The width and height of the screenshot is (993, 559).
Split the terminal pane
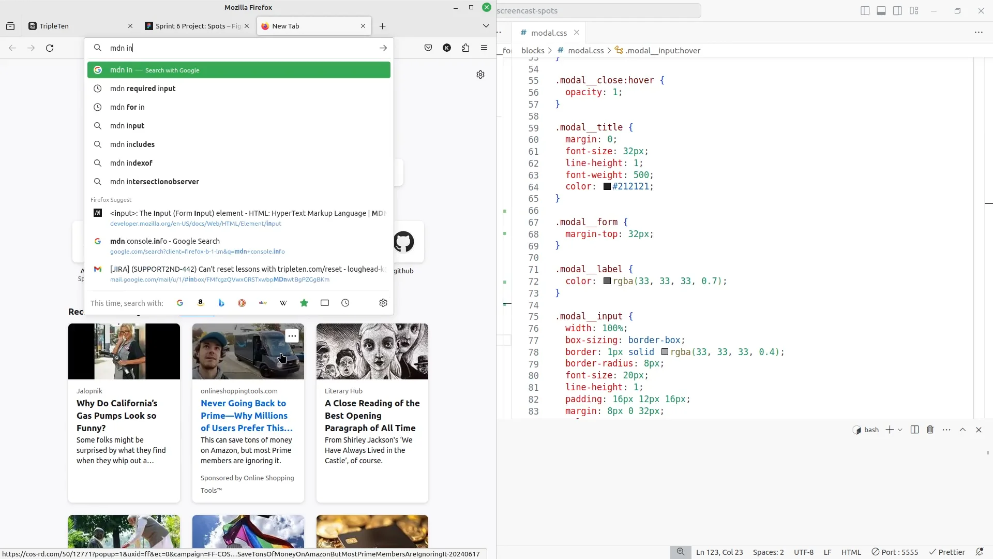point(914,430)
